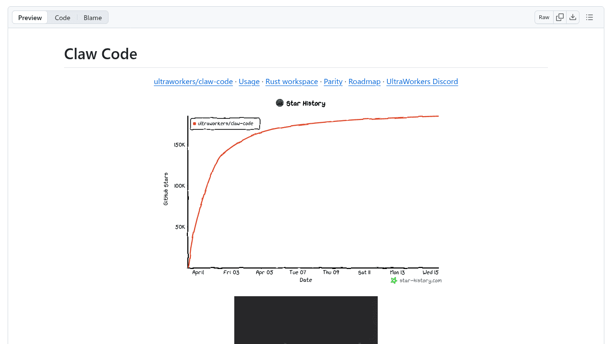This screenshot has height=344, width=612.
Task: Click the Claw Code heading
Action: [x=101, y=54]
